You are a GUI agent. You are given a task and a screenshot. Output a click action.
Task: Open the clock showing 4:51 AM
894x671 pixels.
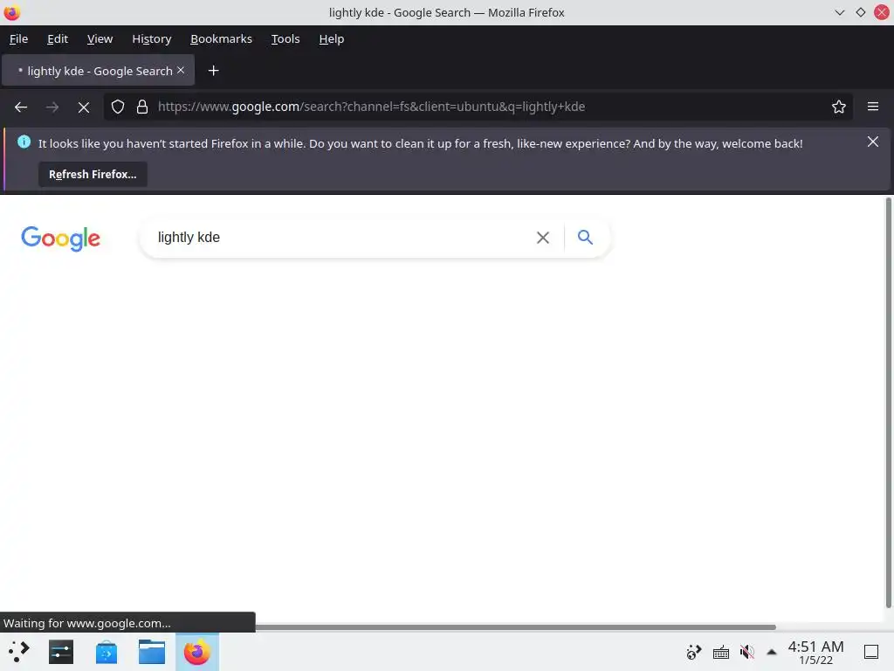pyautogui.click(x=815, y=652)
